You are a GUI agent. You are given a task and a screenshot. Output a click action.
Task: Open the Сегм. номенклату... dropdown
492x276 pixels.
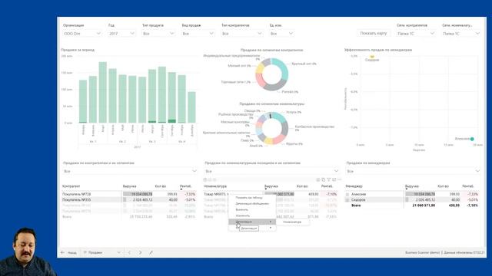[x=461, y=34]
